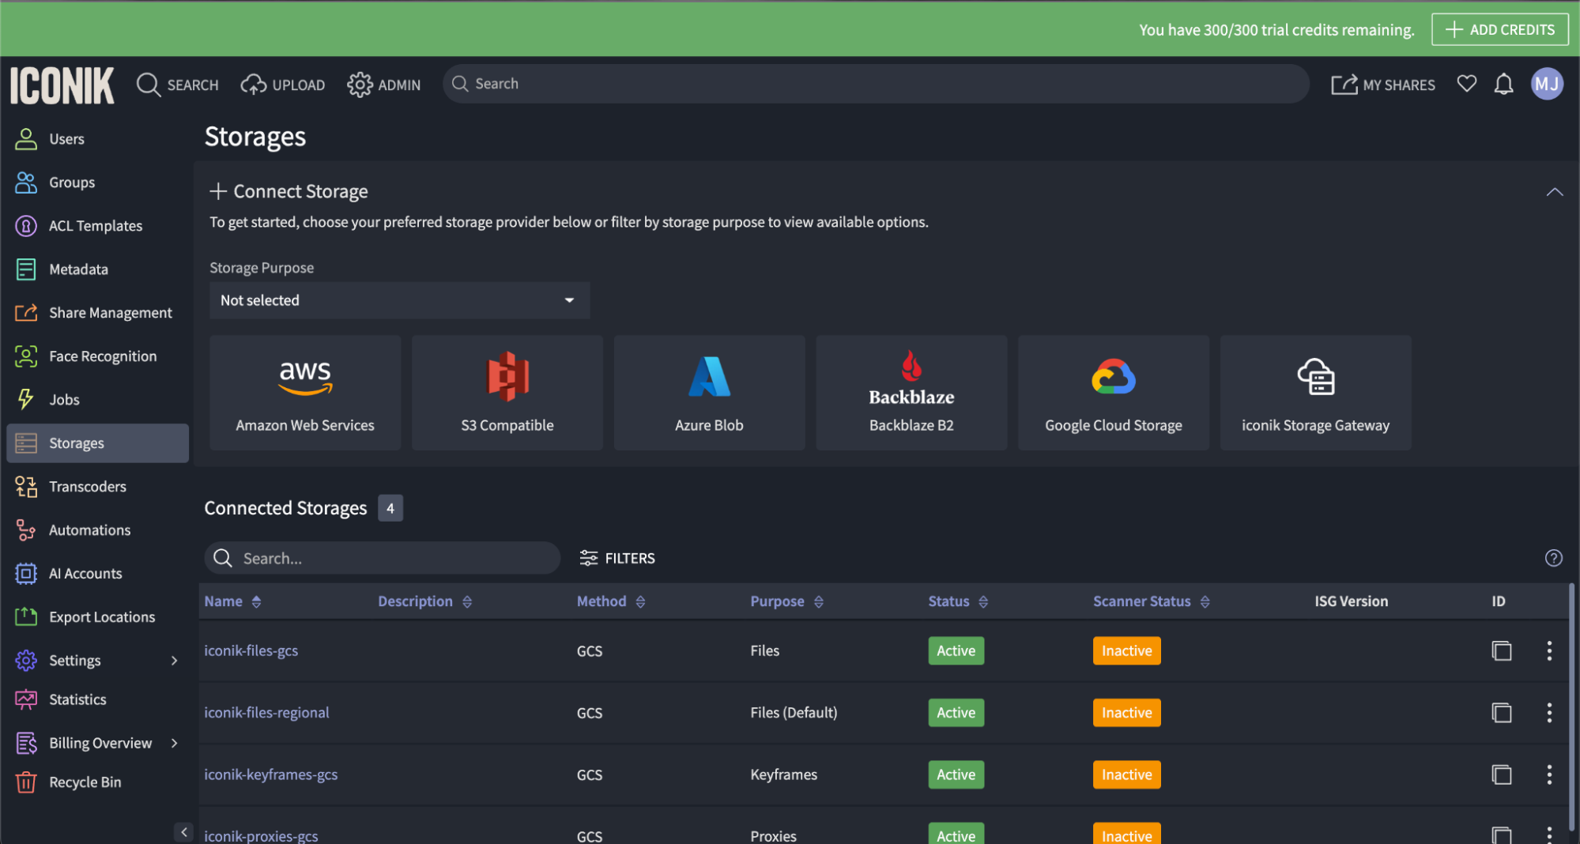The image size is (1580, 844).
Task: Open MJ user avatar menu
Action: (x=1547, y=84)
